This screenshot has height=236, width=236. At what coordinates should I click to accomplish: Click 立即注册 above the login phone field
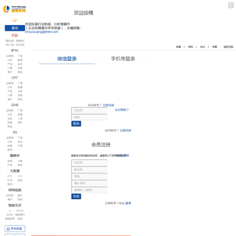(x=108, y=105)
